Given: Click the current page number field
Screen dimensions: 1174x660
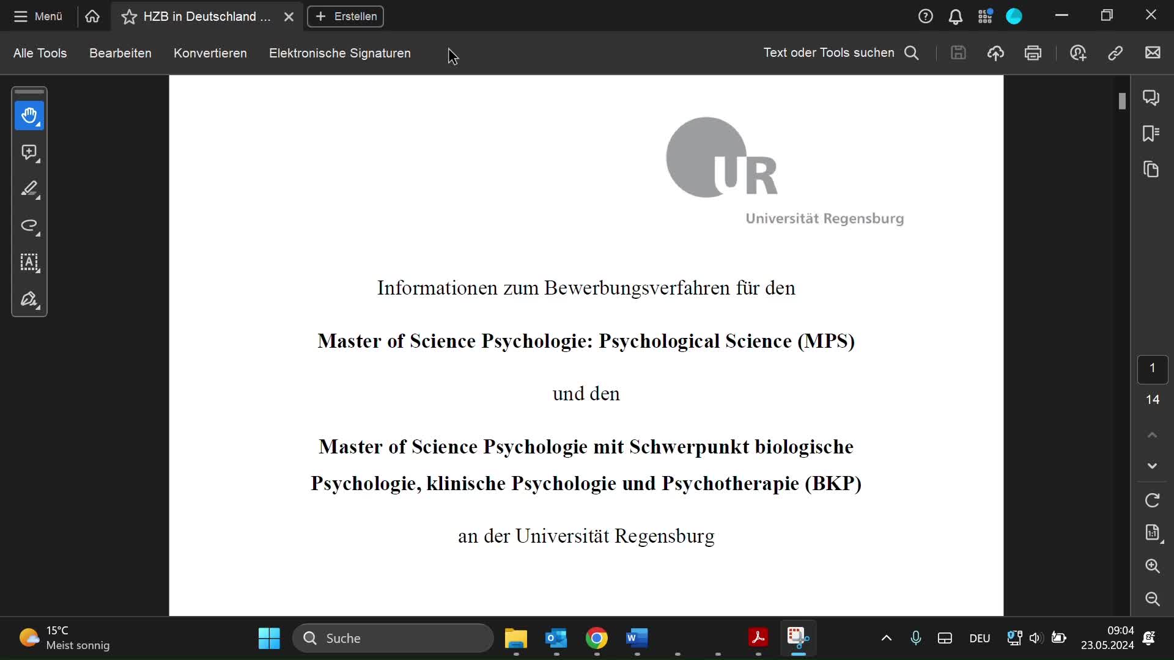Looking at the screenshot, I should 1152,369.
